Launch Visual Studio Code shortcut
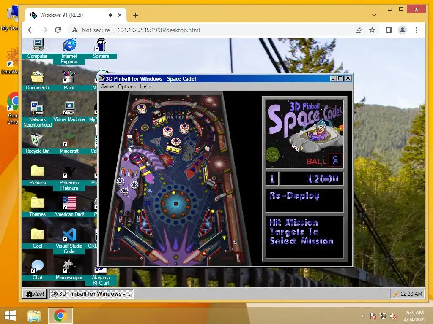This screenshot has width=433, height=324. tap(69, 241)
